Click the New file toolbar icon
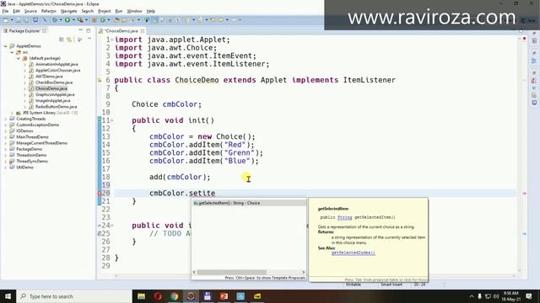The width and height of the screenshot is (540, 303). [x=6, y=20]
